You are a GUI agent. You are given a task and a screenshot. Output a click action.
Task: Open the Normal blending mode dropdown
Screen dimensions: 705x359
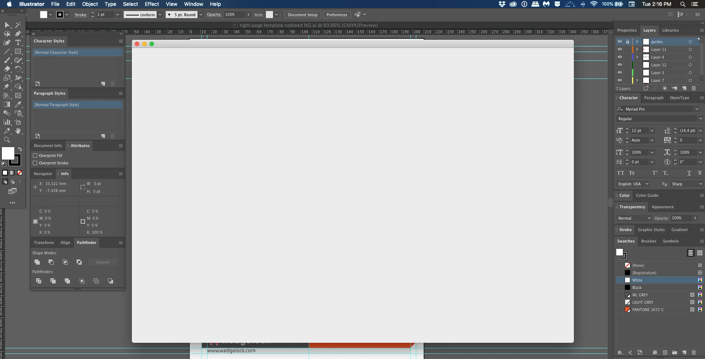(x=634, y=218)
